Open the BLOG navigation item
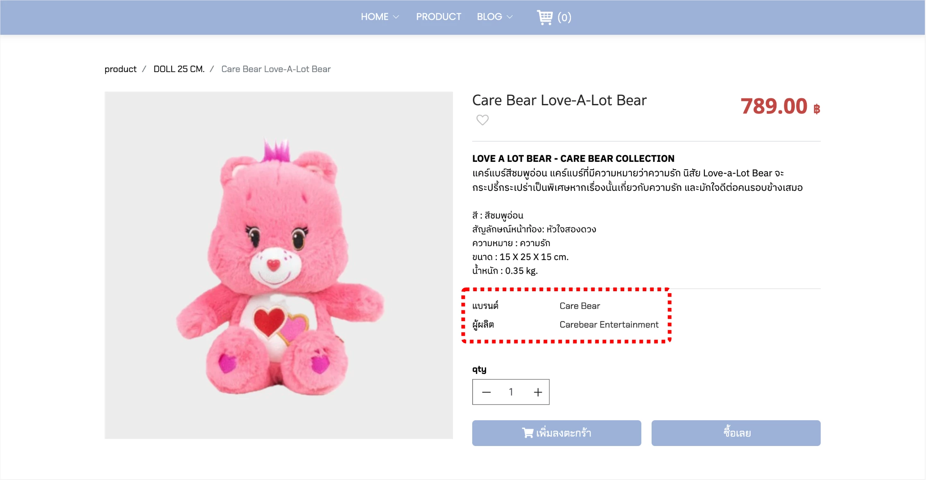The image size is (926, 480). coord(489,17)
